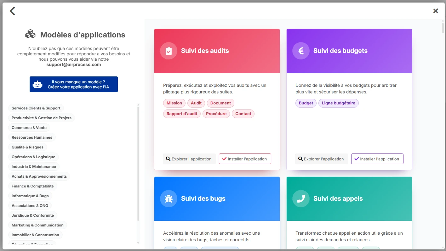This screenshot has height=251, width=446.
Task: Click the robot icon in the AI button
Action: [37, 84]
